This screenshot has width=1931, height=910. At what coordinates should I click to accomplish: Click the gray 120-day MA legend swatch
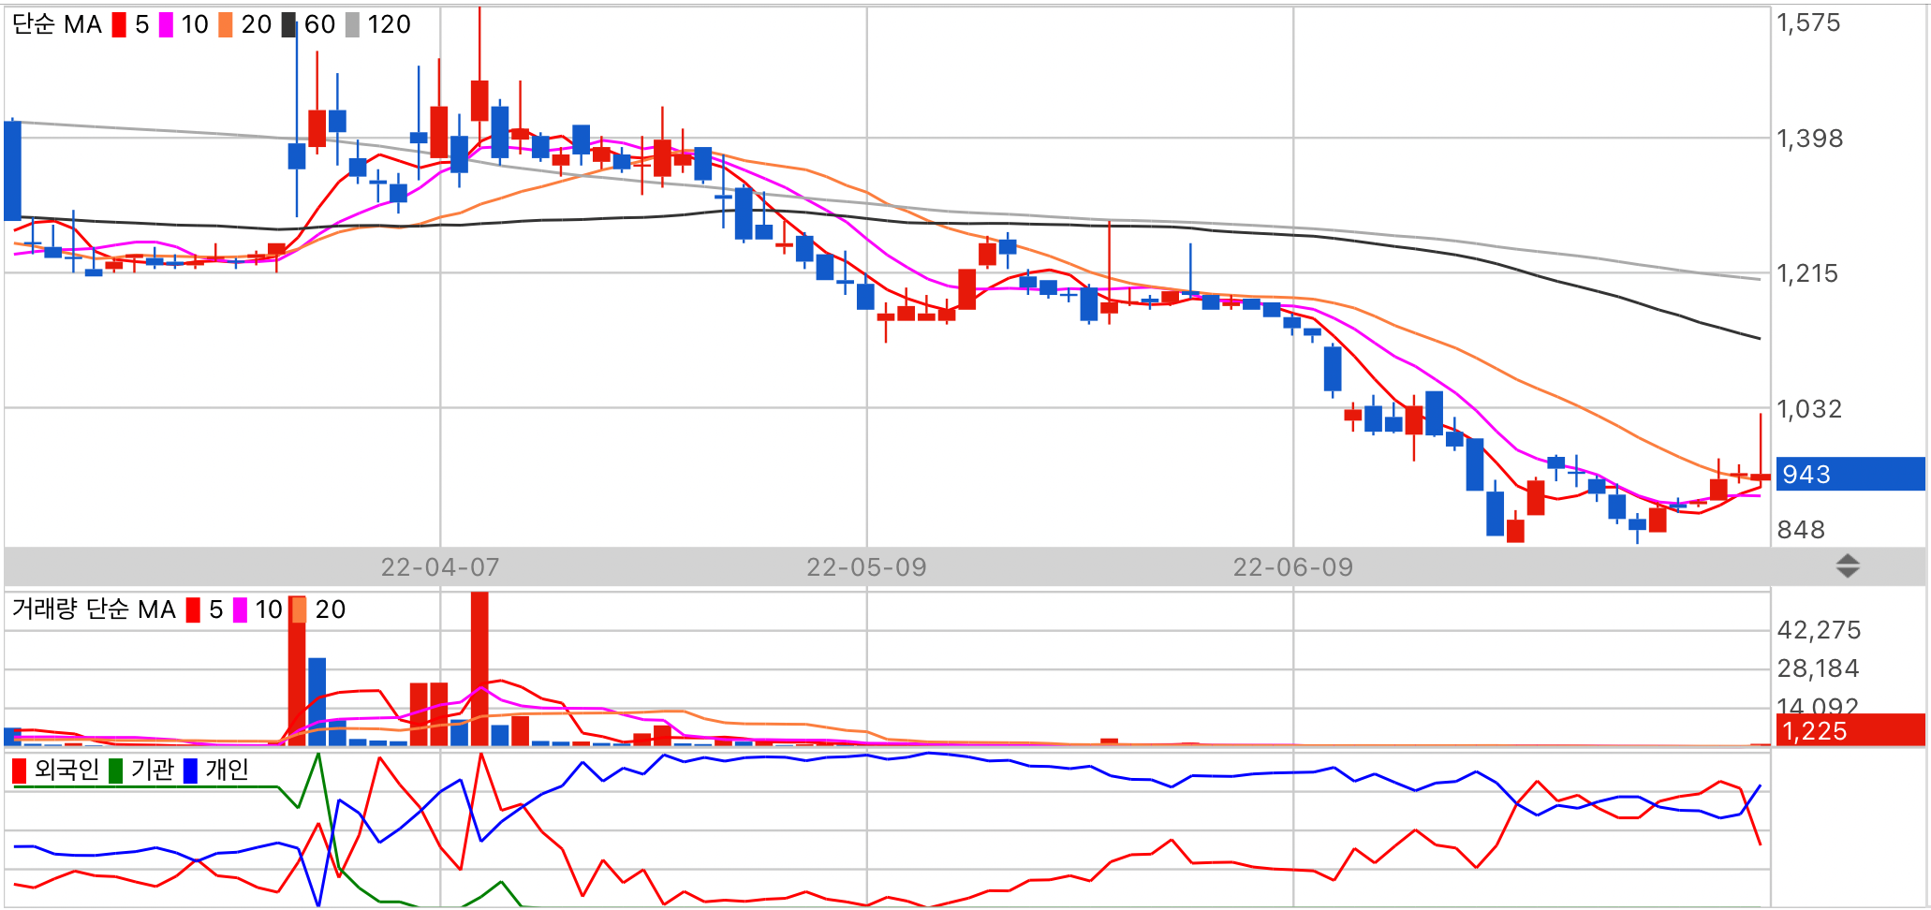(x=352, y=25)
